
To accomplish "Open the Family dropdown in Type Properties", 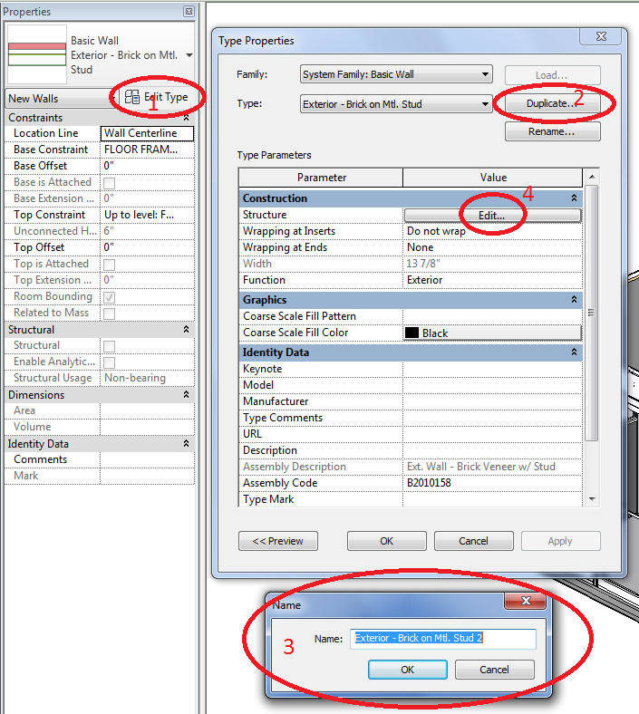I will click(396, 74).
